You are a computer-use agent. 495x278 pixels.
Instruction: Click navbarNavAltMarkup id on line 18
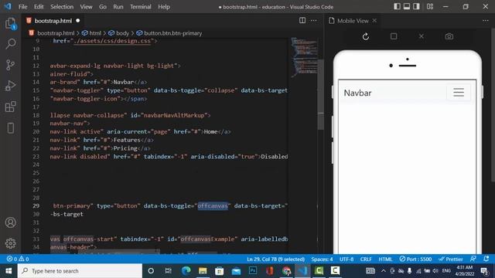click(173, 115)
